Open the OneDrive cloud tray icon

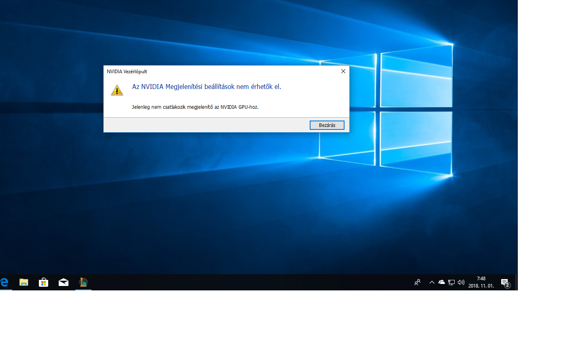[442, 282]
